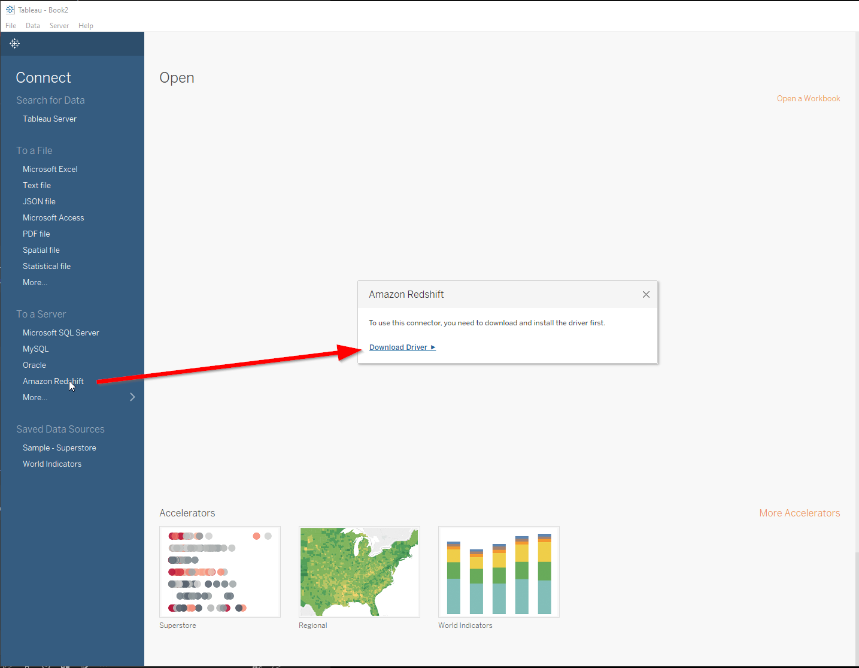Connect to a Microsoft Excel file
Screen dimensions: 859x668
point(50,169)
